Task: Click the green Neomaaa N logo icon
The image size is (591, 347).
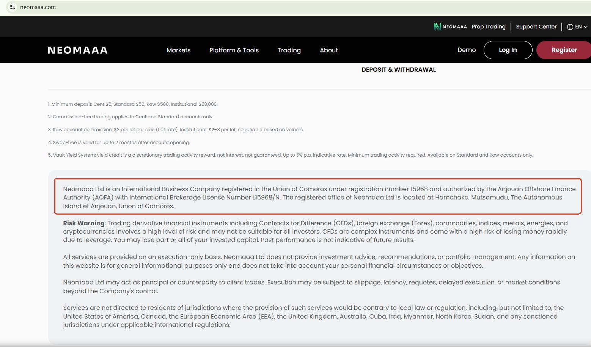Action: [x=437, y=27]
